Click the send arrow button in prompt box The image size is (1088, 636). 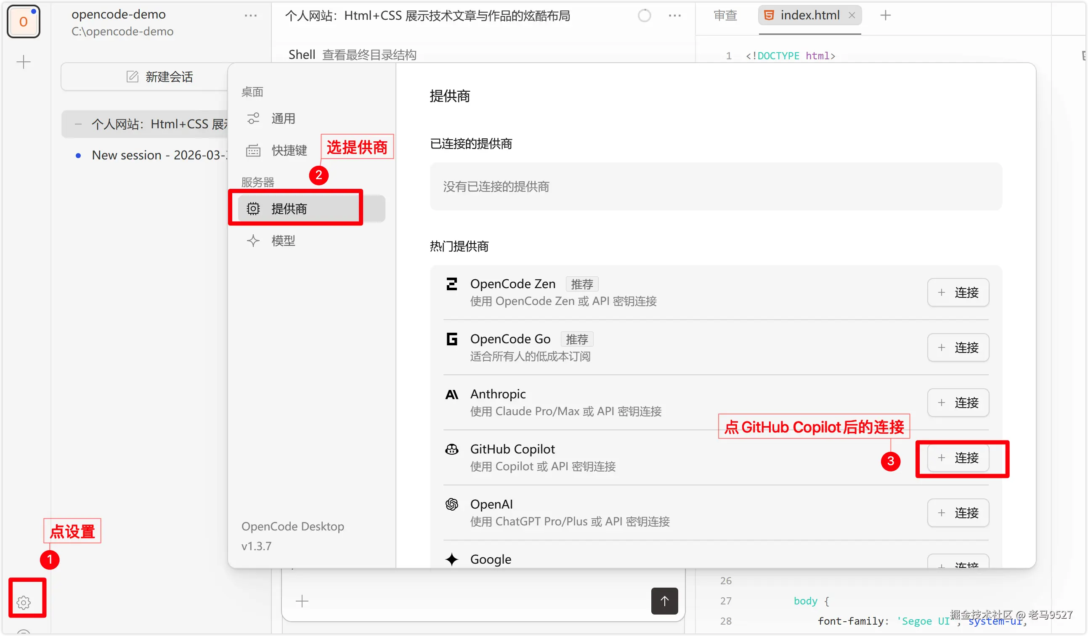(x=664, y=601)
